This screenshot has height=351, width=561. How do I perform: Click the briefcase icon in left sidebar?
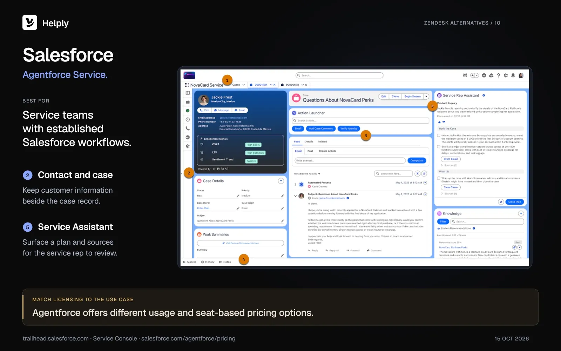188,102
